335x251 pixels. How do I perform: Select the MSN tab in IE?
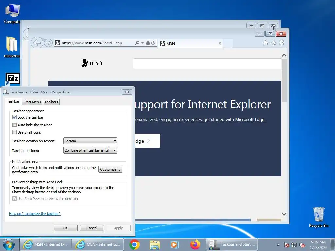191,43
